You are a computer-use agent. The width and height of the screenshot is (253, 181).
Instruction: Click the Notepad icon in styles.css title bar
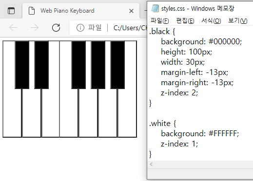[155, 8]
